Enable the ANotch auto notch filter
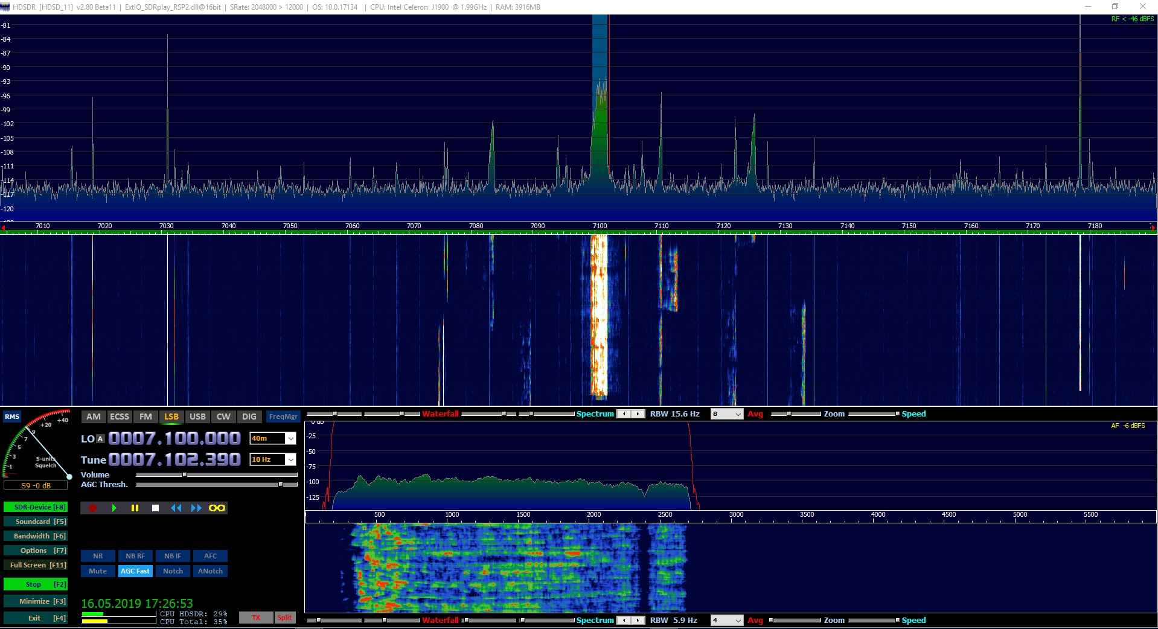This screenshot has width=1158, height=629. (x=210, y=571)
